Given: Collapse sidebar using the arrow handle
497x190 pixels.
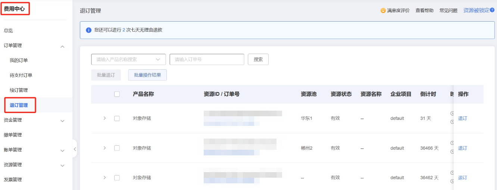Looking at the screenshot, I should 75,149.
